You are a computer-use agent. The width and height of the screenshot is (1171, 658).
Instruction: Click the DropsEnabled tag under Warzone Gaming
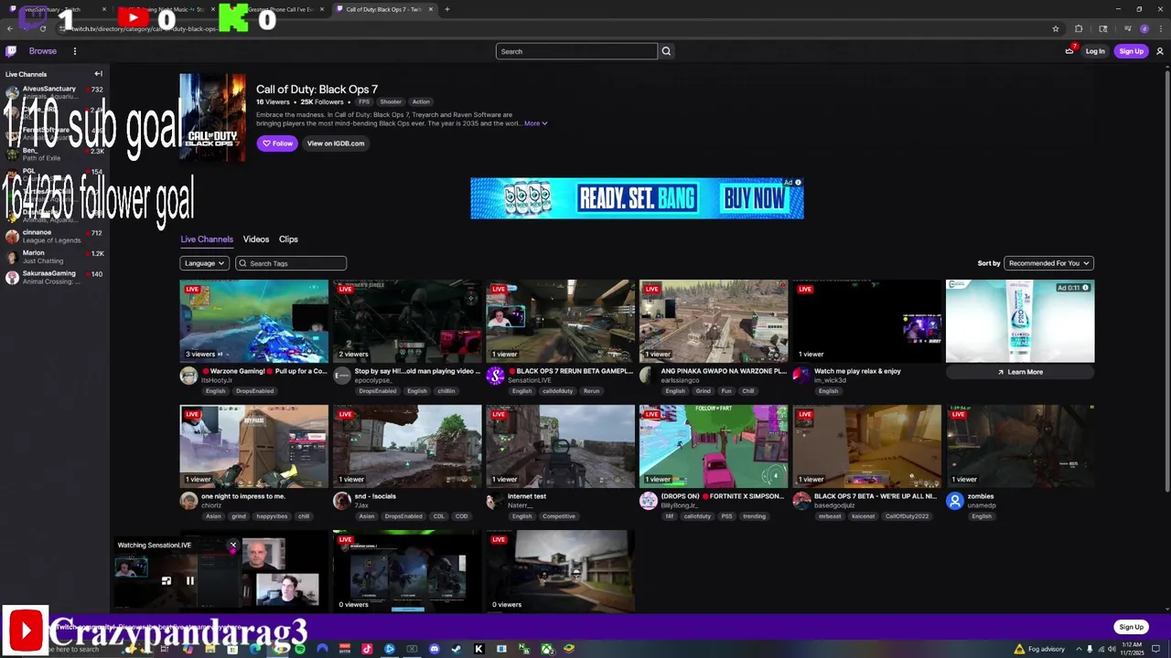[254, 391]
